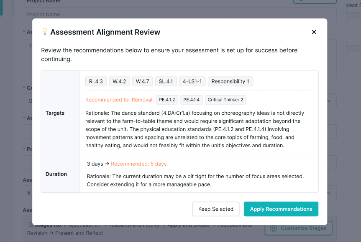Choose Keep Selected
Image resolution: width=361 pixels, height=242 pixels.
pyautogui.click(x=216, y=209)
